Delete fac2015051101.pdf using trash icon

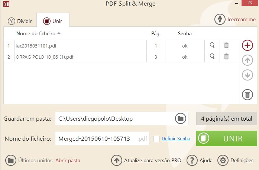point(226,46)
